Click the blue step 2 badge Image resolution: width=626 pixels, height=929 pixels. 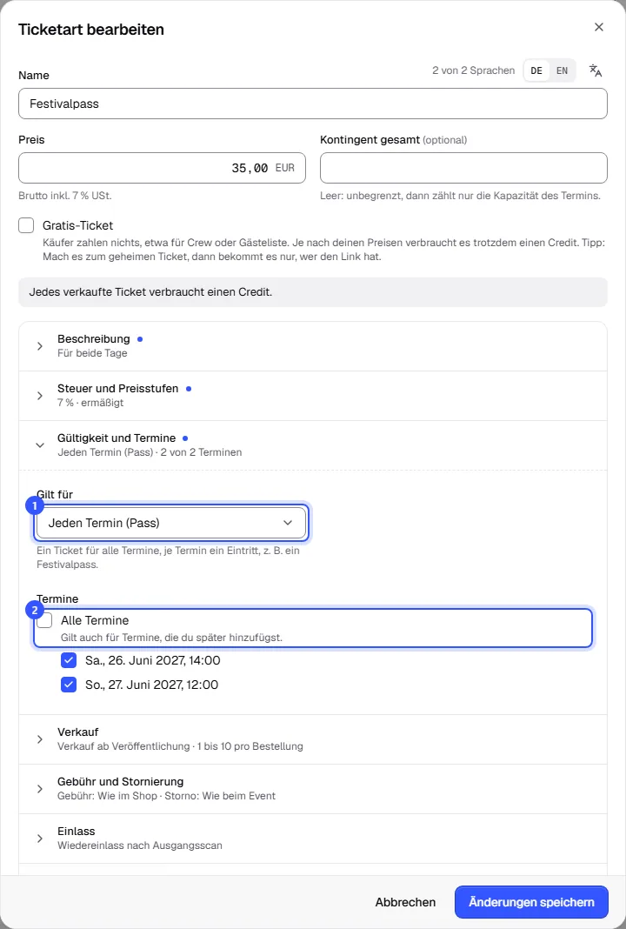tap(35, 611)
